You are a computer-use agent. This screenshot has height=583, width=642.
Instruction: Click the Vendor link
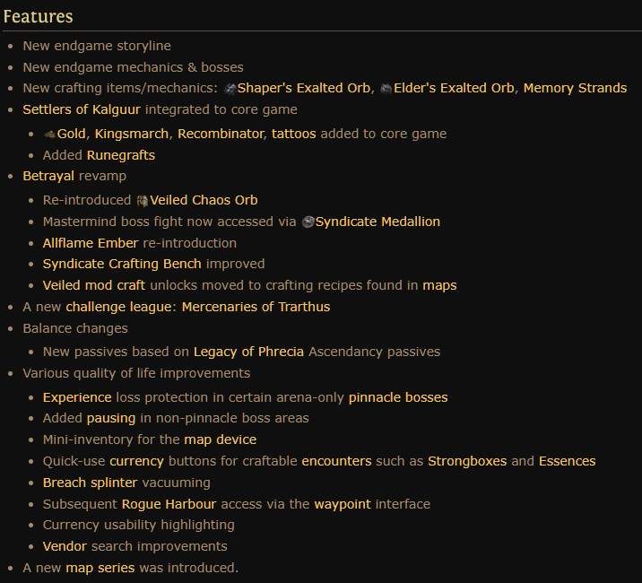point(65,546)
